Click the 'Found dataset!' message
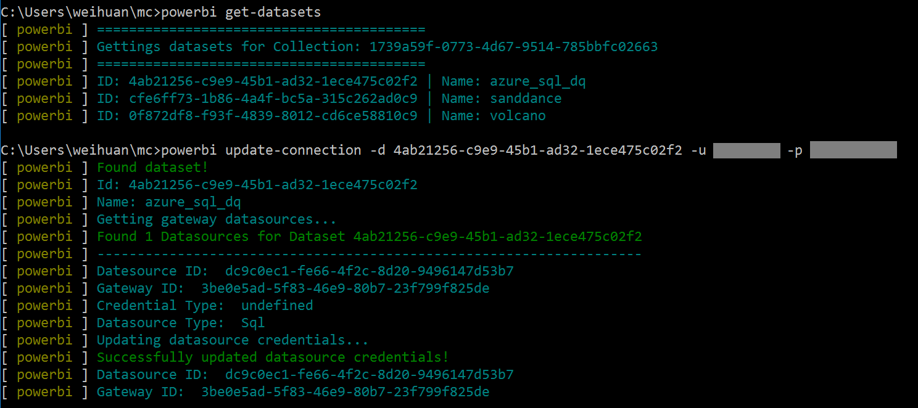Image resolution: width=918 pixels, height=408 pixels. [152, 168]
